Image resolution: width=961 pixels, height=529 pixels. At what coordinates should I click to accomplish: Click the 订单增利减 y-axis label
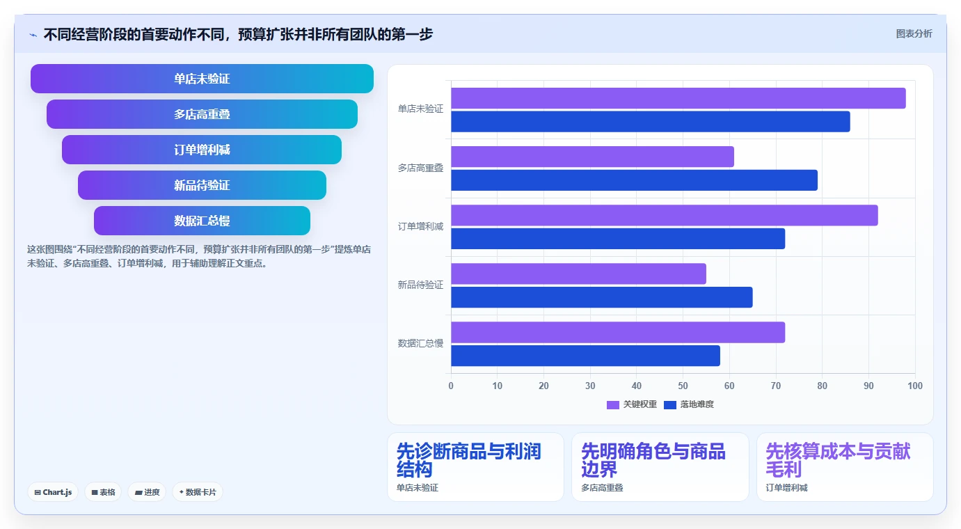pos(420,226)
